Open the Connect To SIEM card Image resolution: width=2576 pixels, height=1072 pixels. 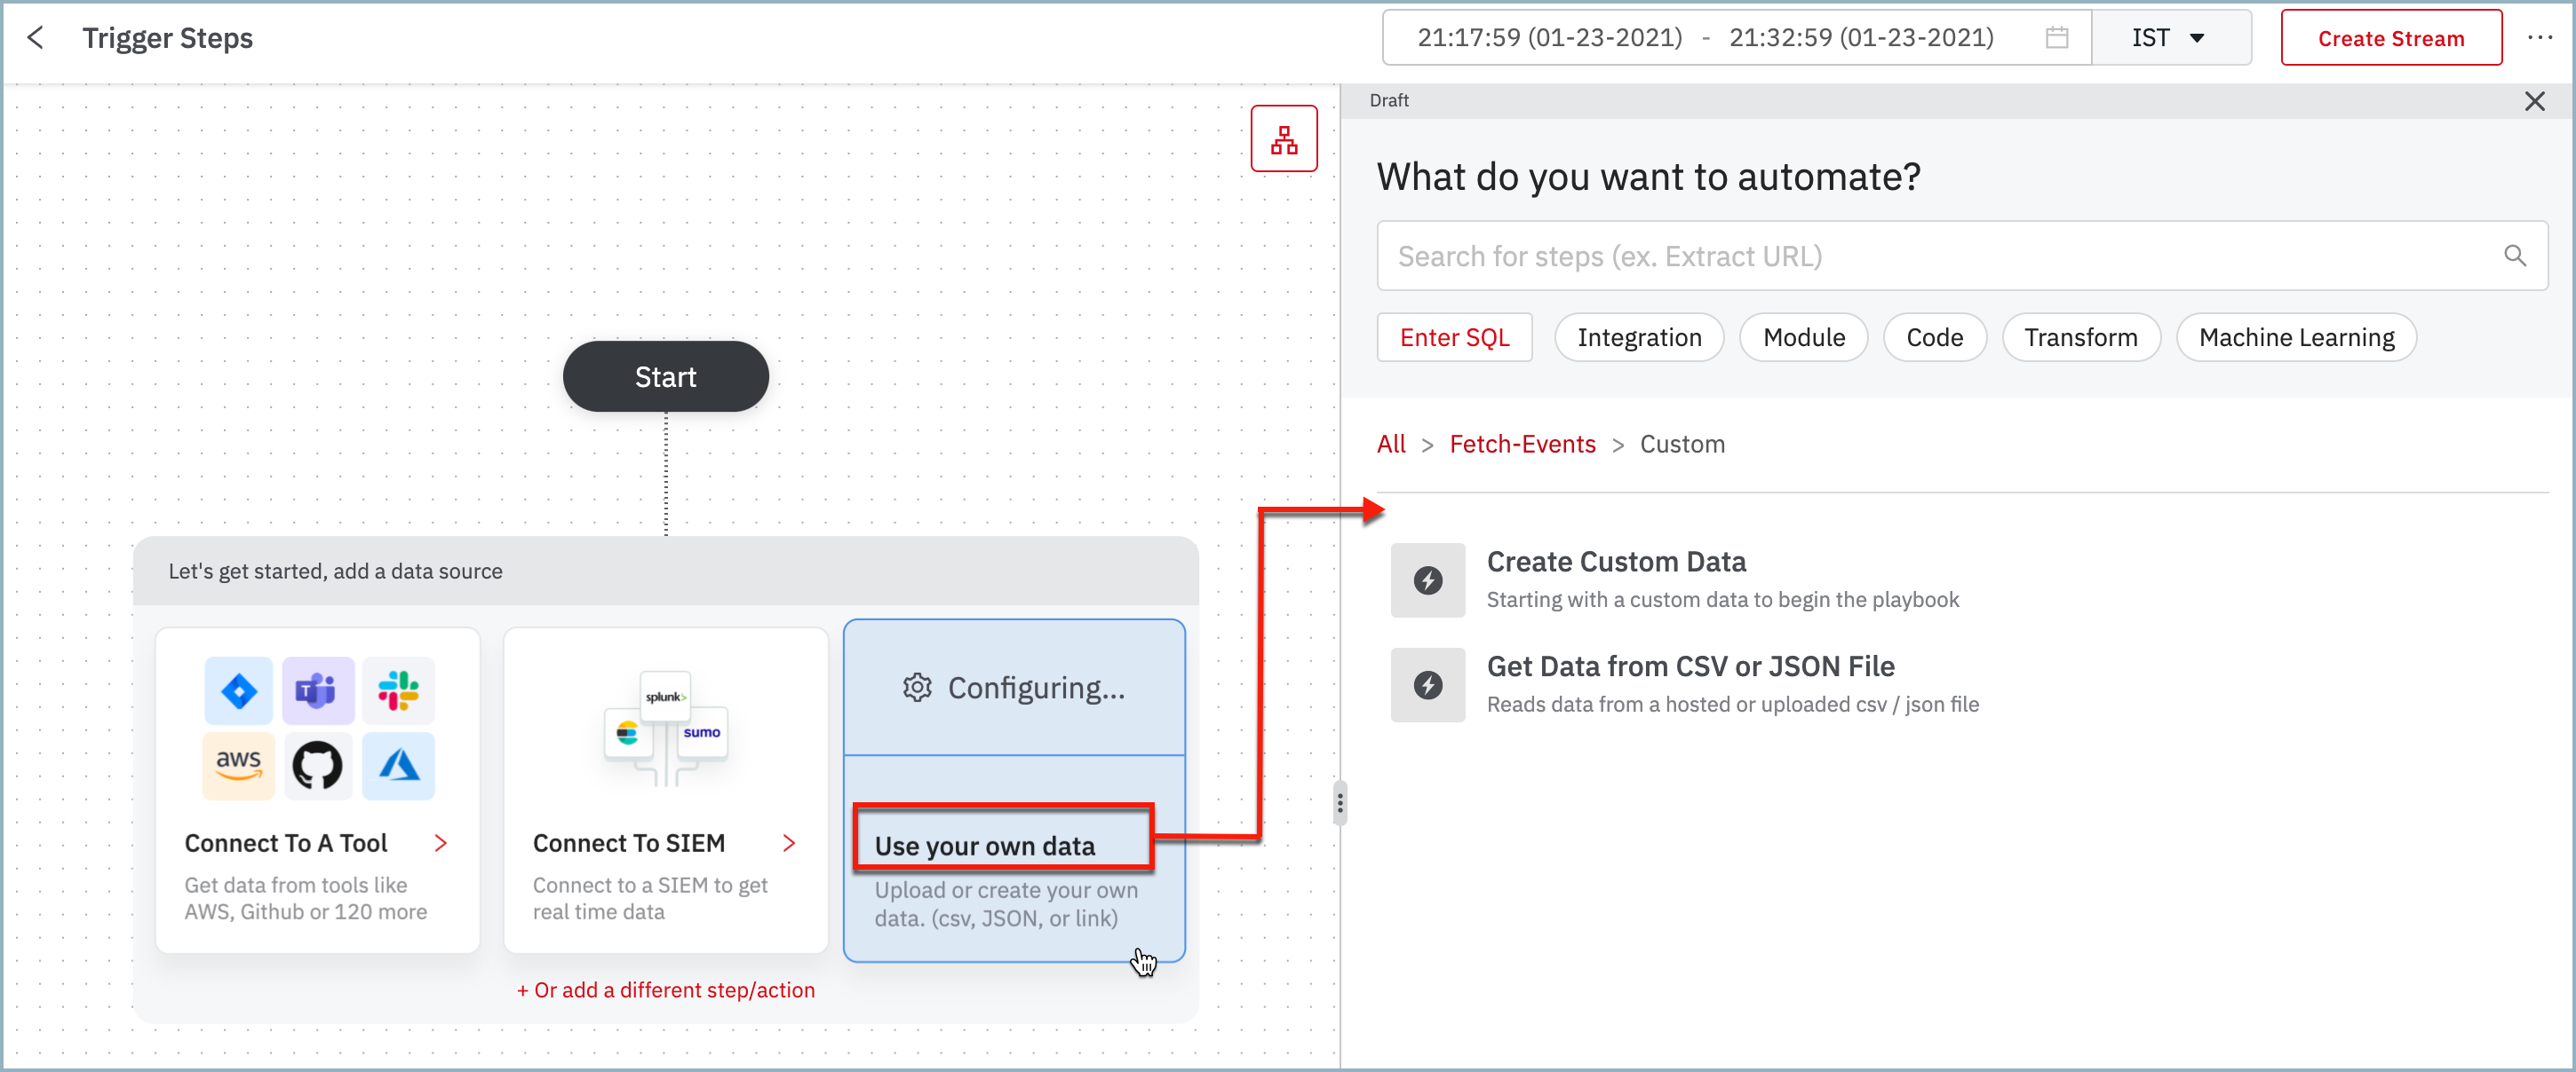tap(666, 789)
